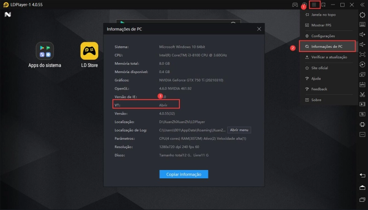Expand more tools with three-dot icon

click(x=362, y=135)
